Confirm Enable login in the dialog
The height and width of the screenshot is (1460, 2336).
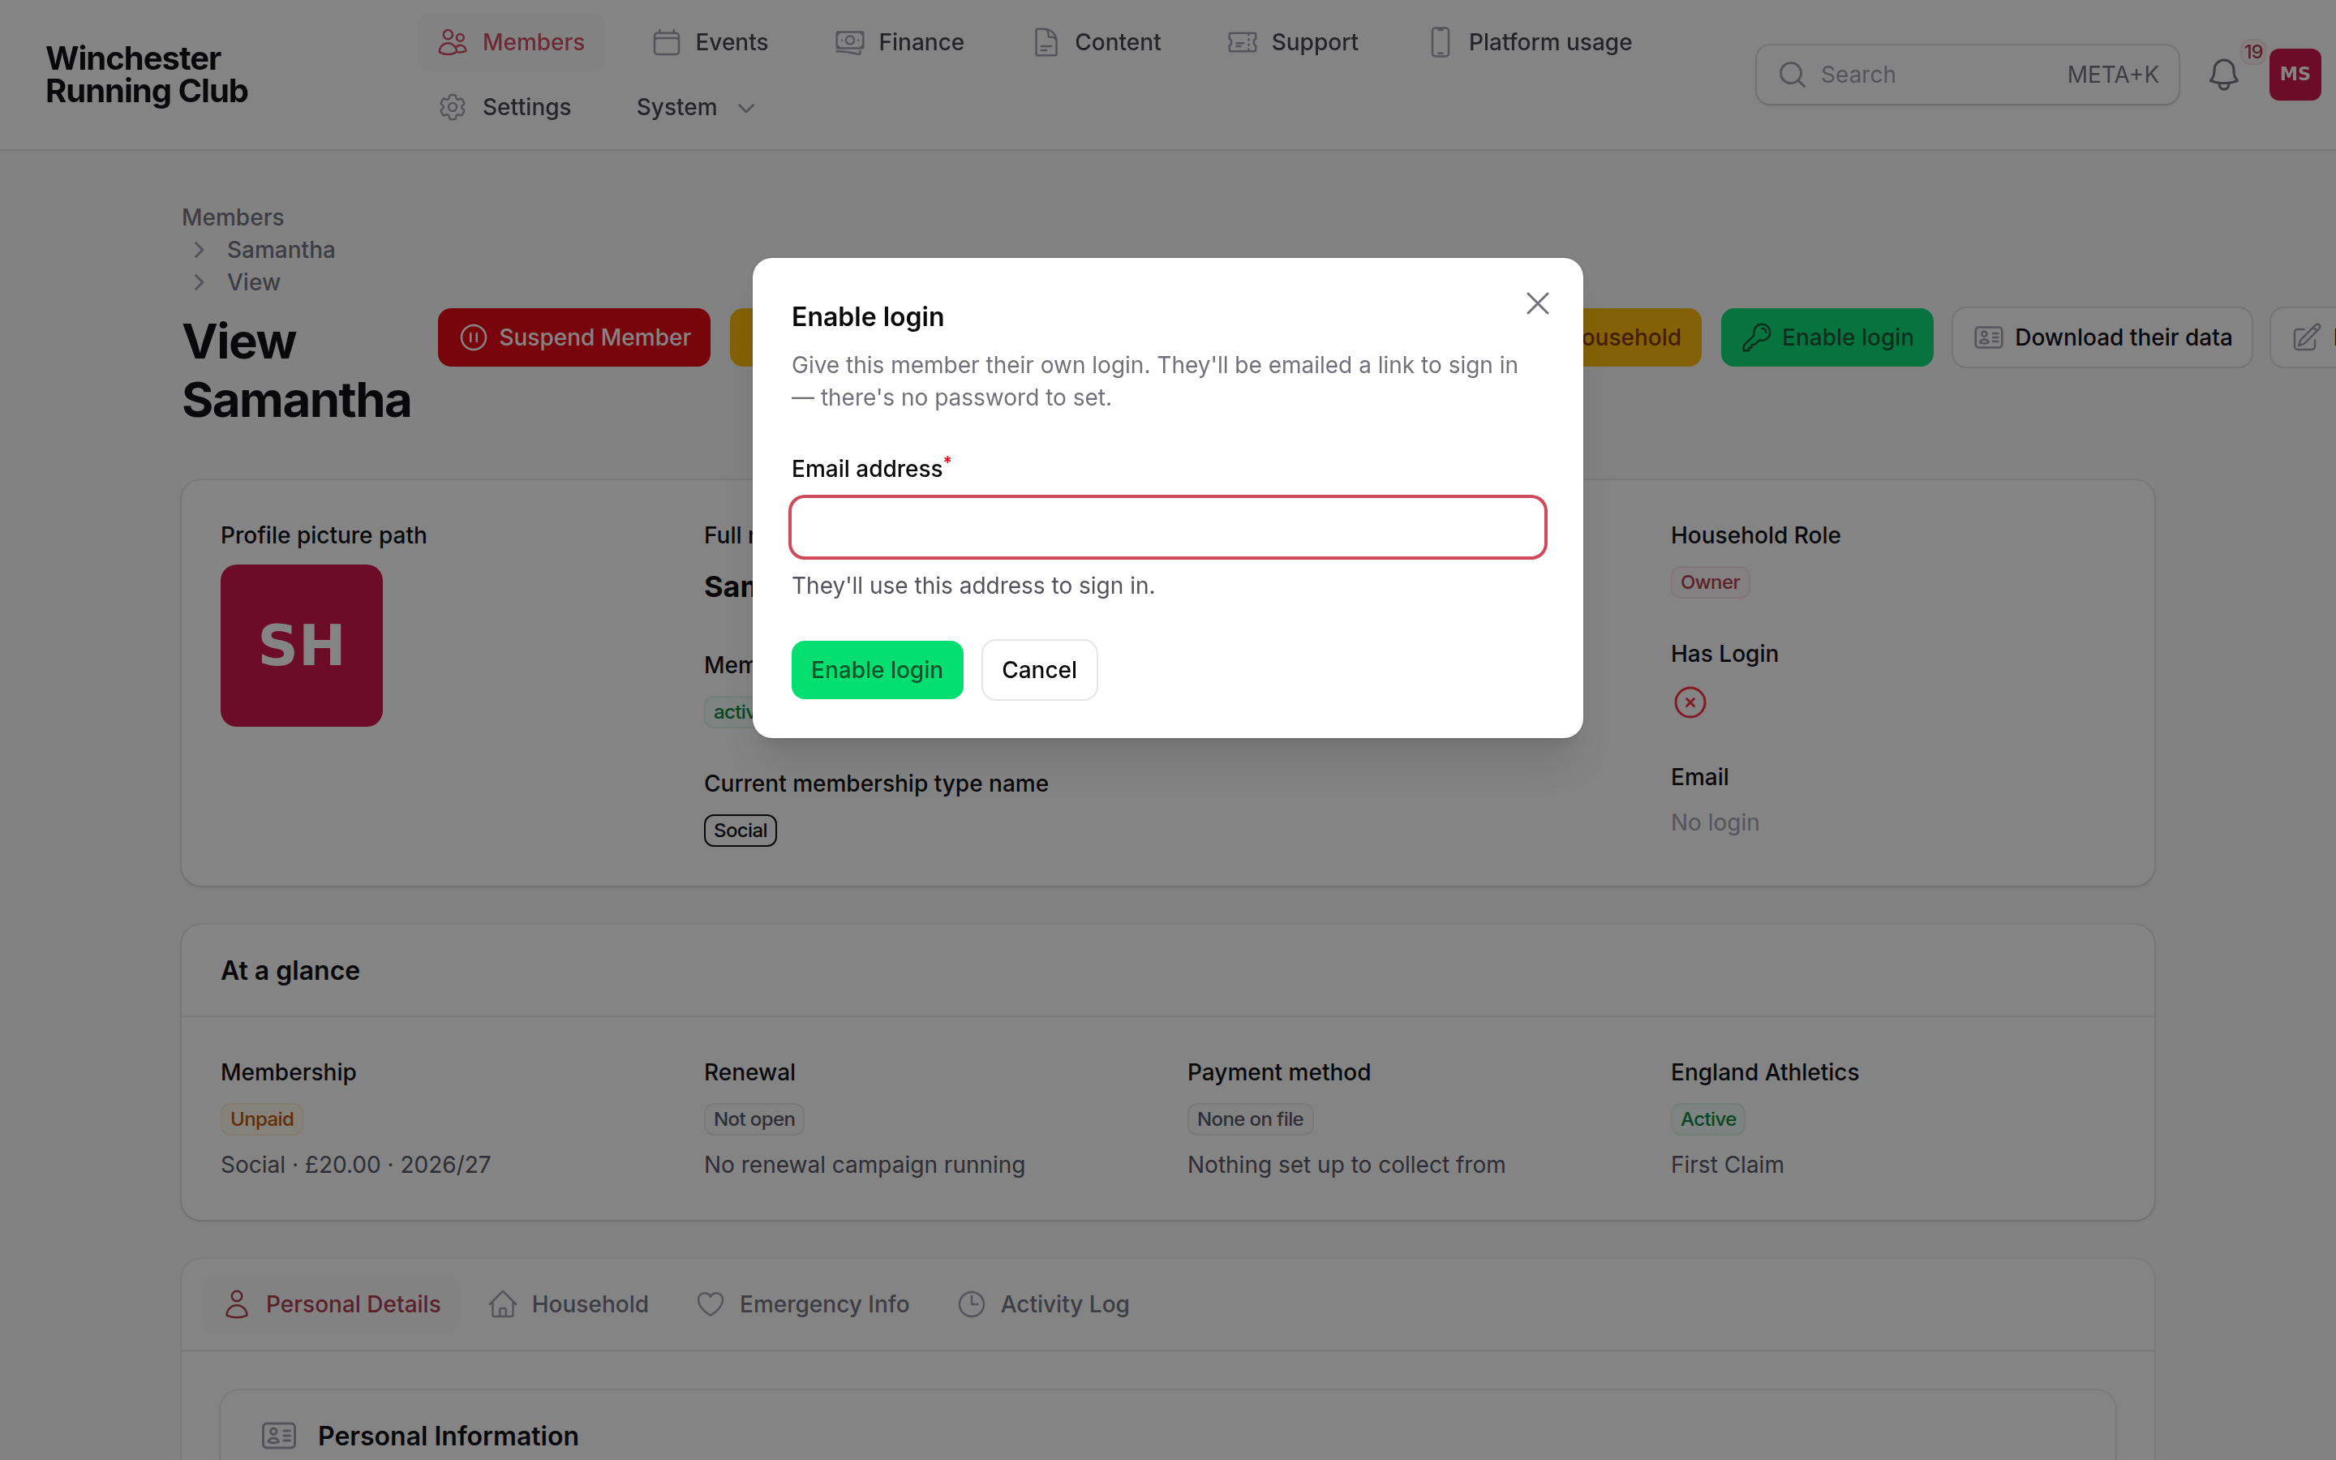tap(877, 670)
